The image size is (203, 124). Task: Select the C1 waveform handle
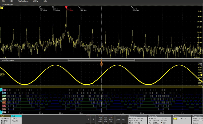3,75
